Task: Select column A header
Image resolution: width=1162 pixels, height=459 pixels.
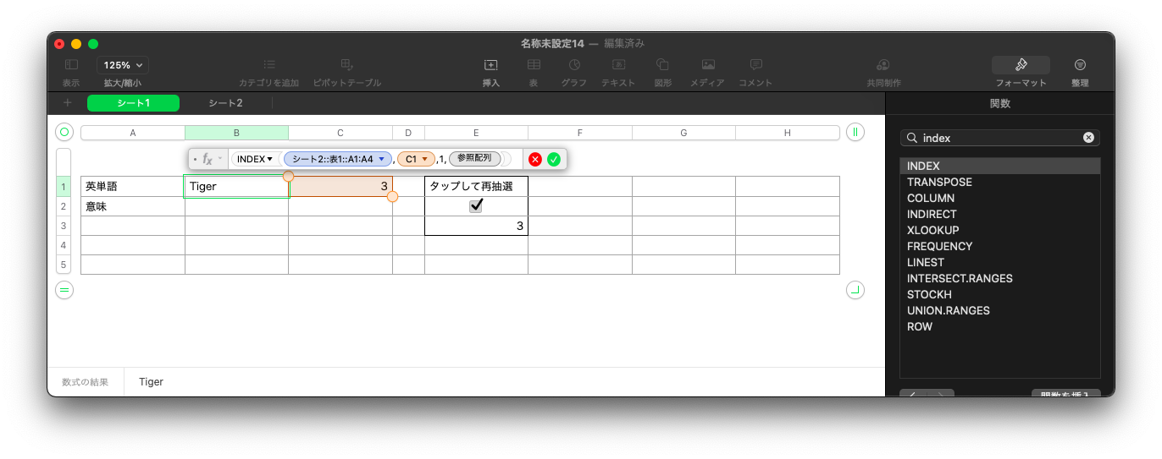Action: click(133, 133)
